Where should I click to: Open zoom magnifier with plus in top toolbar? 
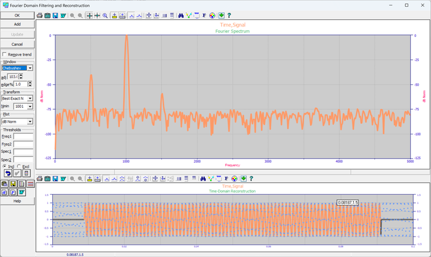105,15
